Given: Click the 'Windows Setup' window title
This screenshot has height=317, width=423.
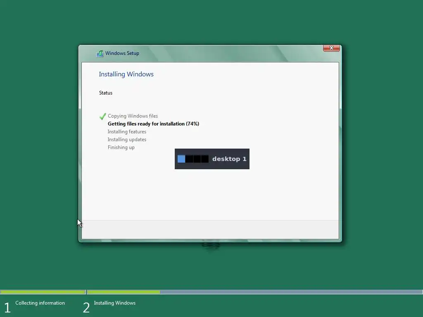Looking at the screenshot, I should 122,53.
